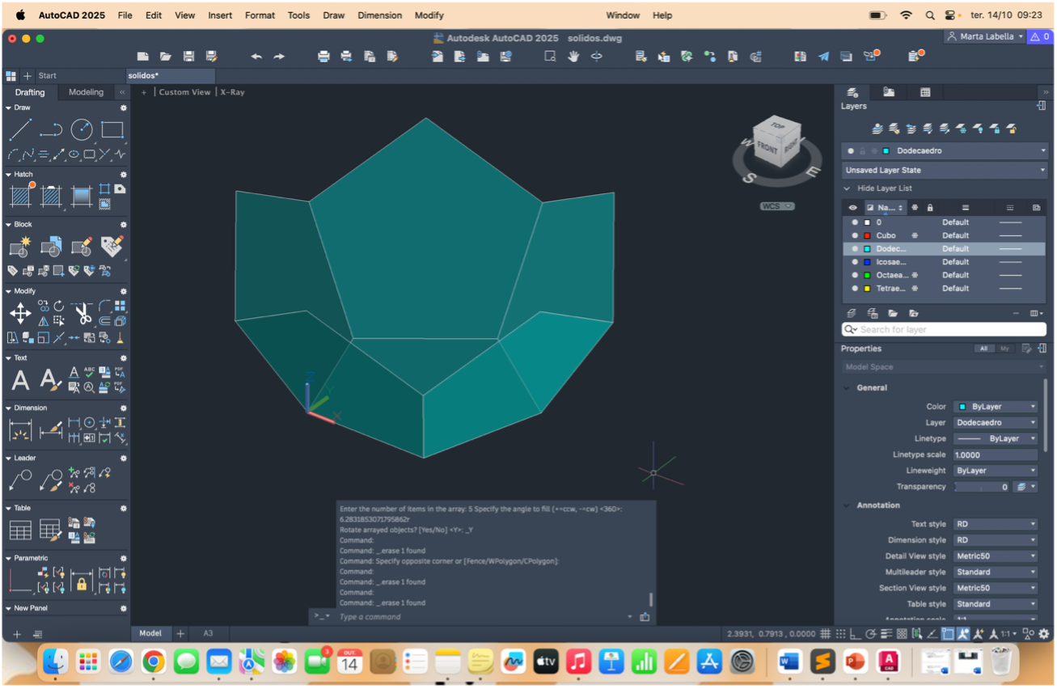Screen dimensions: 1057x689
Task: Open the Dimension menu
Action: tap(379, 15)
